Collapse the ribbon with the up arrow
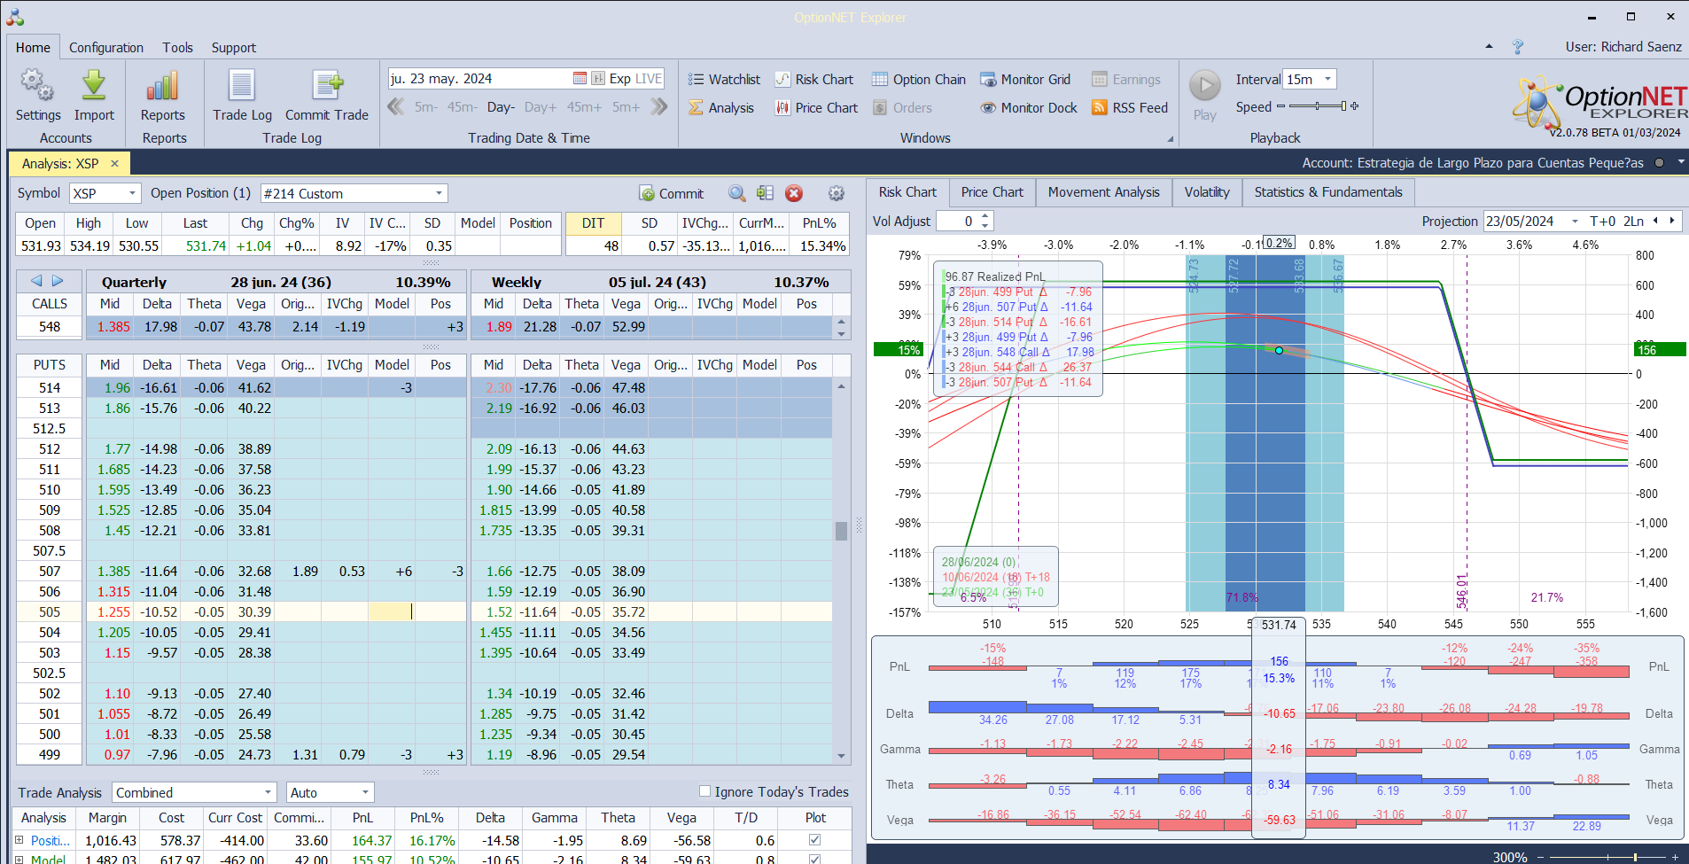1689x864 pixels. click(1489, 47)
